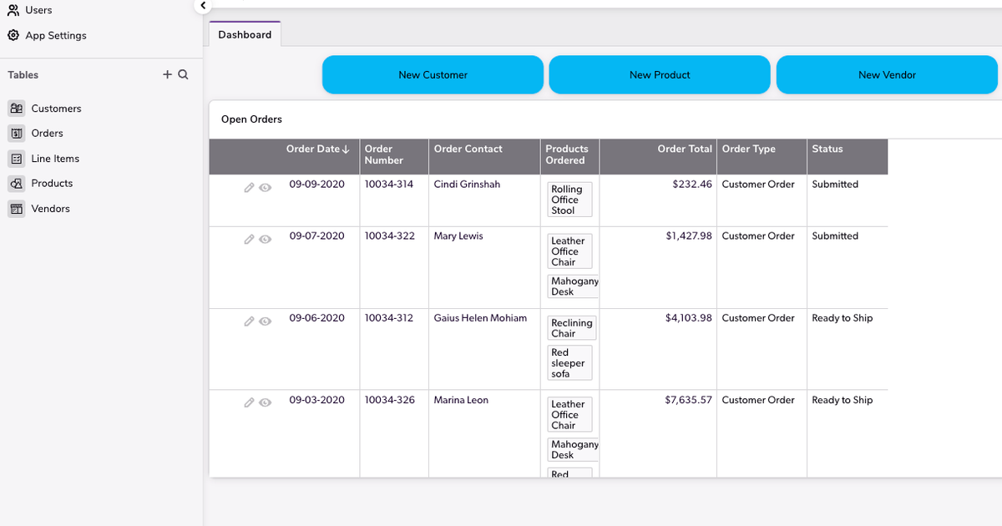View order 10034-322 with eye icon
The image size is (1002, 526).
[x=265, y=240]
